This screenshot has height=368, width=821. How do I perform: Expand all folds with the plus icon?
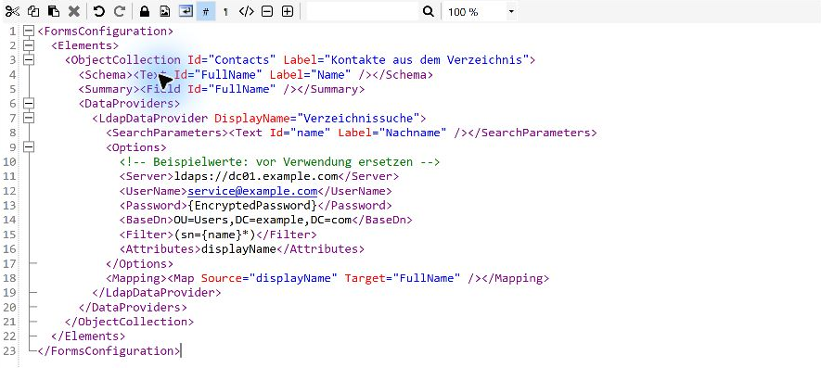287,11
